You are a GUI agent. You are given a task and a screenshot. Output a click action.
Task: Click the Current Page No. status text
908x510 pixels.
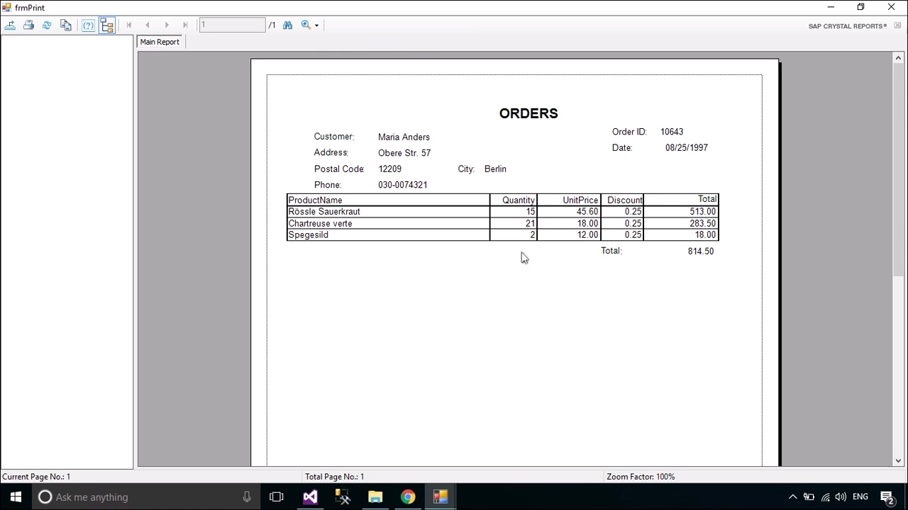[x=36, y=477]
